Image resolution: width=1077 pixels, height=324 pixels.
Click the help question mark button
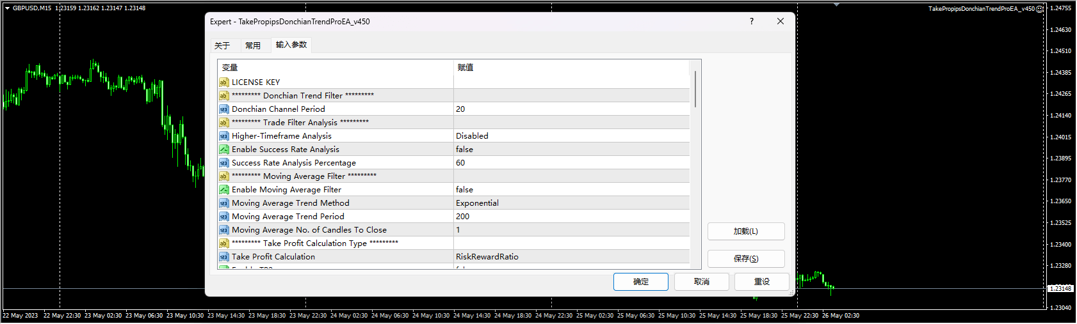(x=752, y=21)
